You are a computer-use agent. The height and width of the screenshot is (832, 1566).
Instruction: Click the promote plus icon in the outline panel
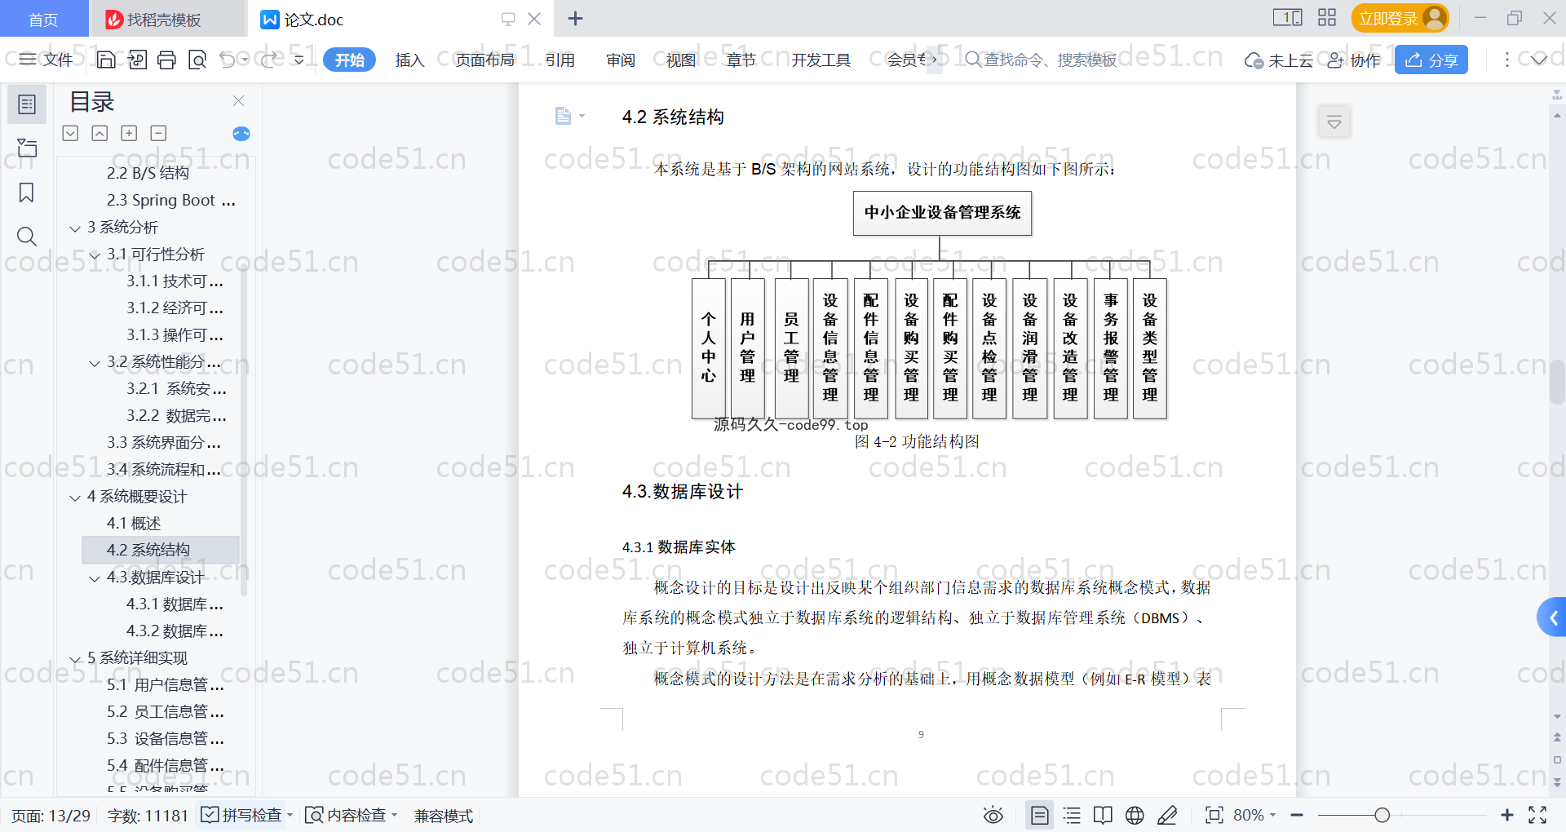pyautogui.click(x=129, y=133)
